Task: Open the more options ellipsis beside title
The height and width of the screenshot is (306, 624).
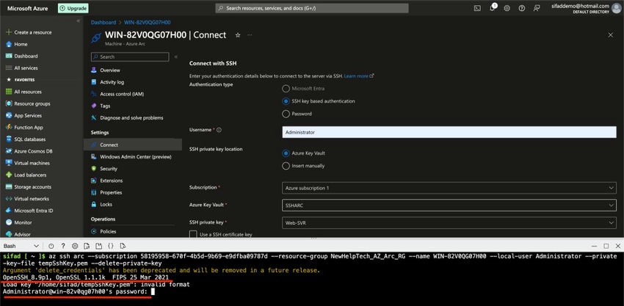Action: 250,35
